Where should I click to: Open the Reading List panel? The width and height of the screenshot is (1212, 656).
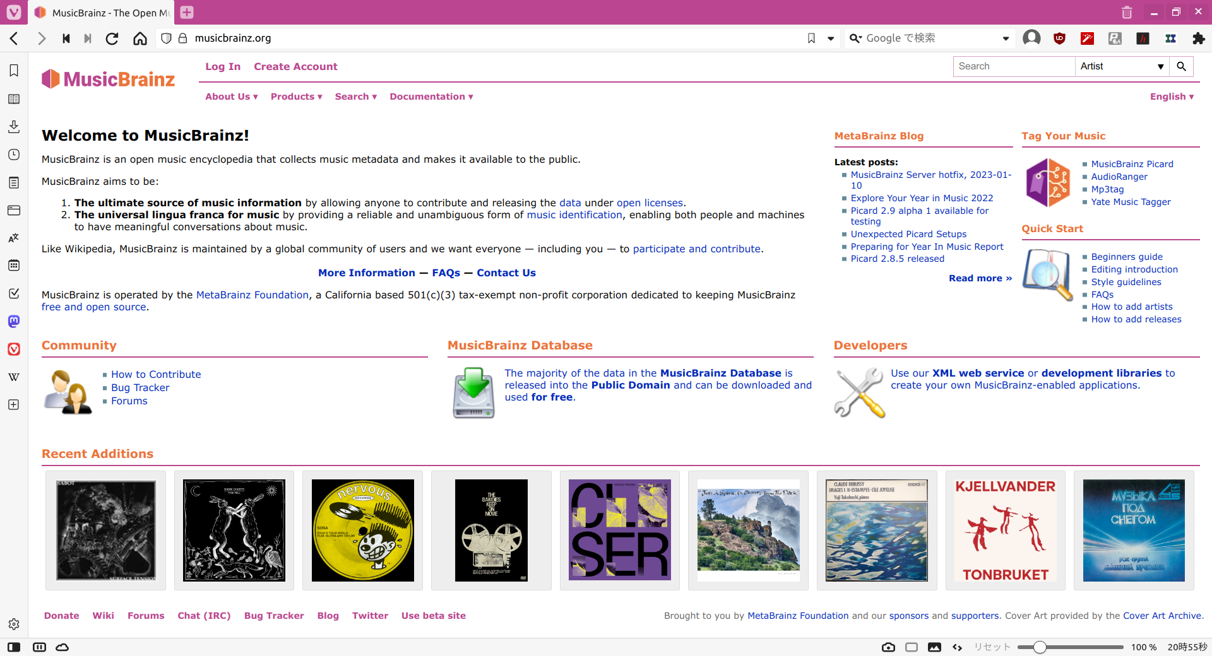pos(14,99)
